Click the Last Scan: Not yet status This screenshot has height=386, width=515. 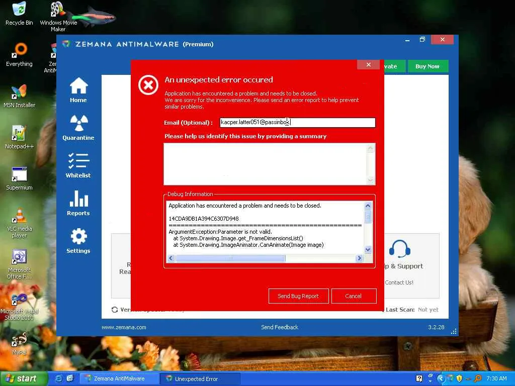tap(412, 310)
